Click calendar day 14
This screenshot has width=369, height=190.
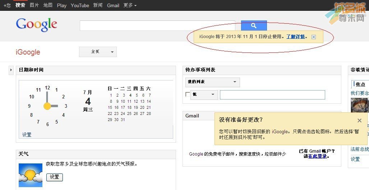coord(149,101)
